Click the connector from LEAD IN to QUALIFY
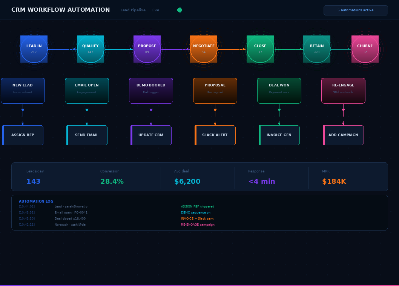399x286 pixels. tap(62, 49)
